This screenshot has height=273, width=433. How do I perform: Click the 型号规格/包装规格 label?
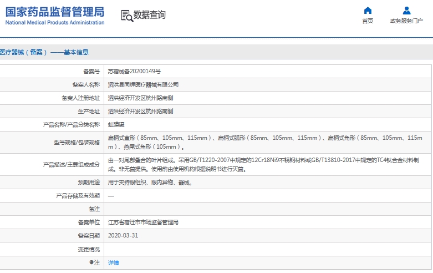coord(77,143)
